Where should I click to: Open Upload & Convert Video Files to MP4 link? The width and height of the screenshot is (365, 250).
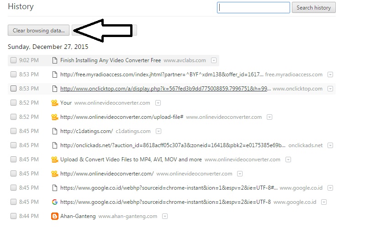point(131,160)
